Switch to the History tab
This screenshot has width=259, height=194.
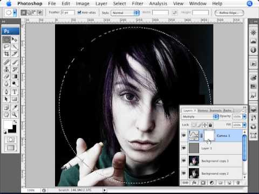(x=203, y=110)
